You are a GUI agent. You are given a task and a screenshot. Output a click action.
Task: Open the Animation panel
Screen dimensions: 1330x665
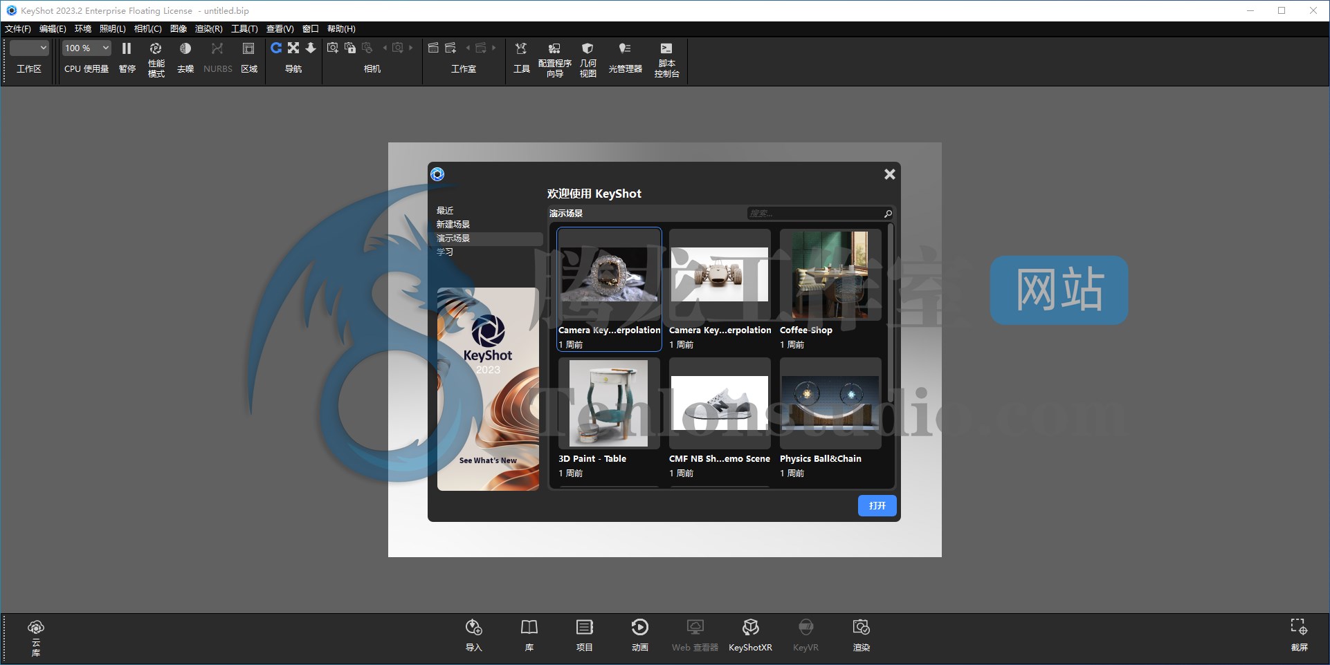[x=639, y=635]
